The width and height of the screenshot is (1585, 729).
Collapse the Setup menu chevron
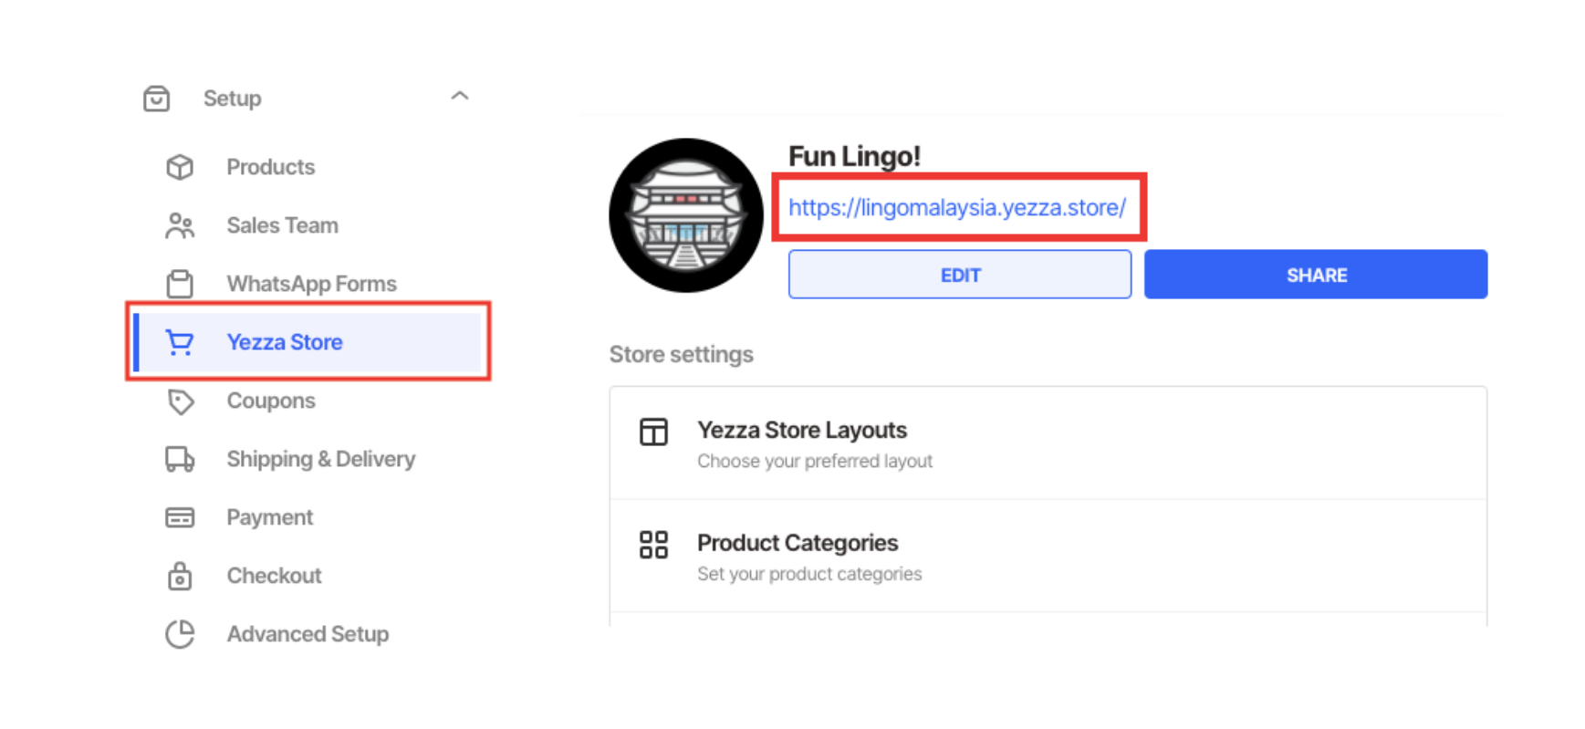coord(460,96)
